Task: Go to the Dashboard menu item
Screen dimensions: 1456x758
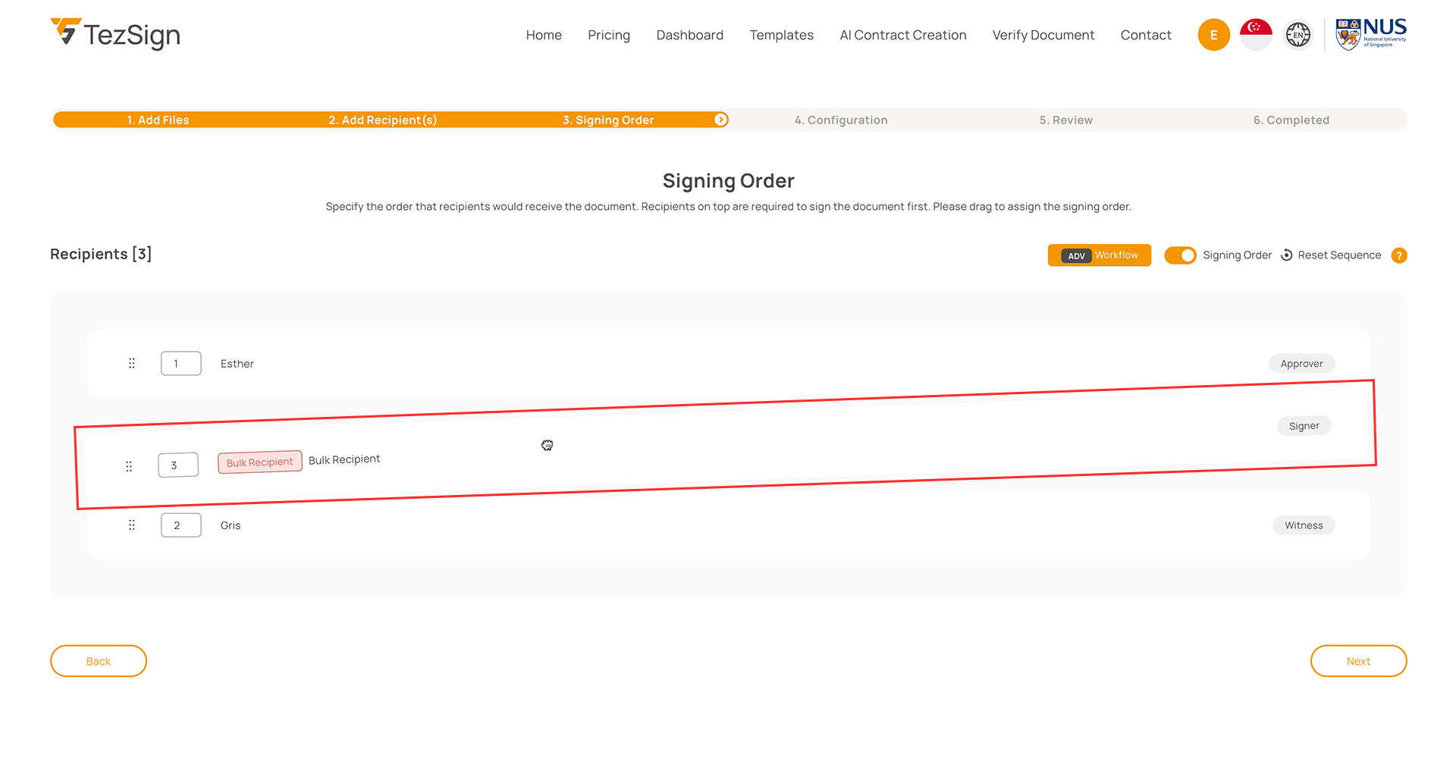Action: (x=689, y=35)
